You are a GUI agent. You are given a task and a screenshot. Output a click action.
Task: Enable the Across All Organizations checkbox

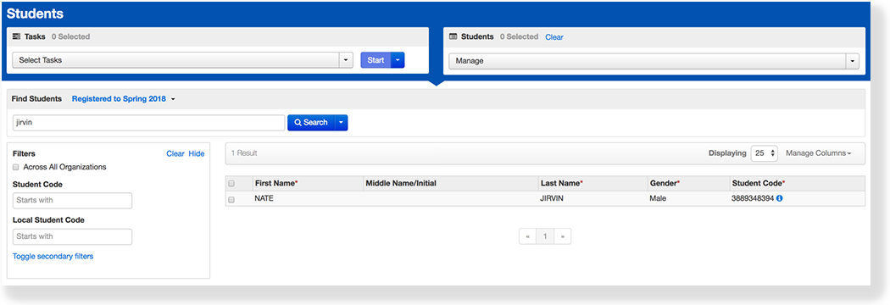tap(16, 167)
